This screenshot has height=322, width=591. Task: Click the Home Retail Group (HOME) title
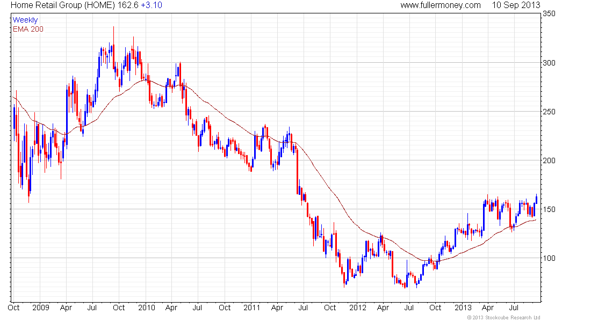pyautogui.click(x=62, y=5)
